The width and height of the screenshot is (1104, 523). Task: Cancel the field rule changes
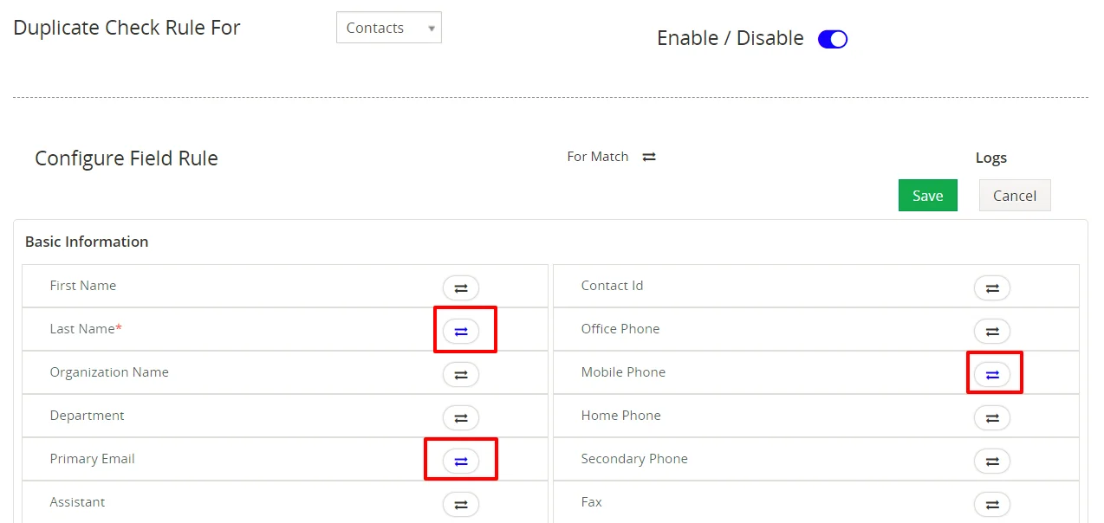[1015, 196]
